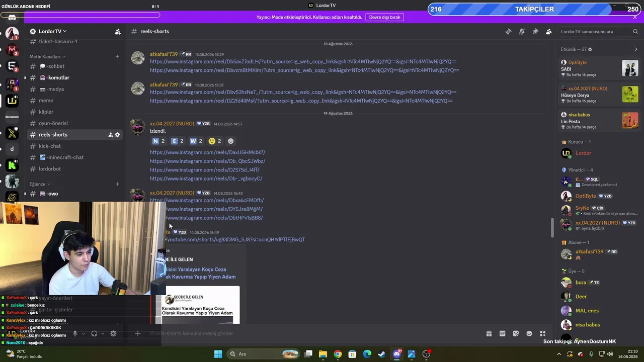Open the medya channel
The height and width of the screenshot is (362, 644).
[x=74, y=89]
